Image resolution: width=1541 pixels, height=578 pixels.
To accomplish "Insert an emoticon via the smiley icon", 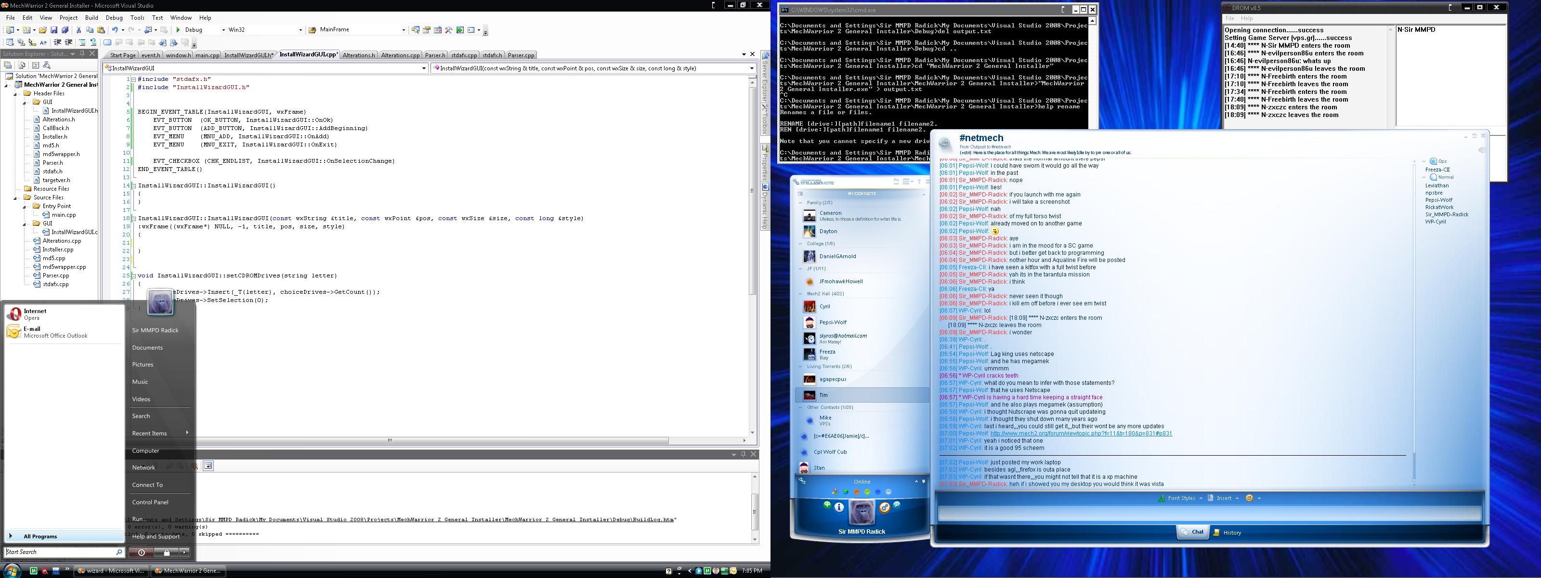I will (1250, 498).
